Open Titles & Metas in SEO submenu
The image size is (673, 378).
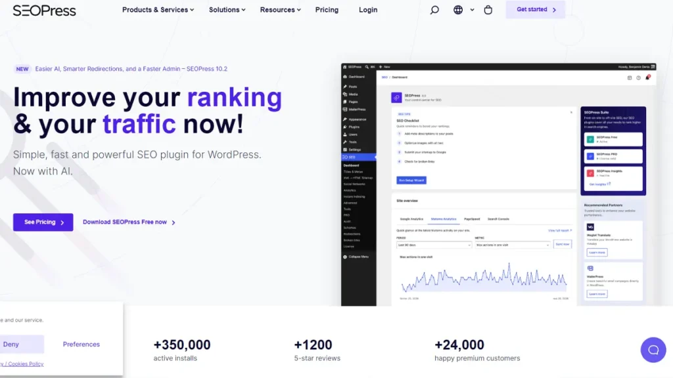coord(353,172)
